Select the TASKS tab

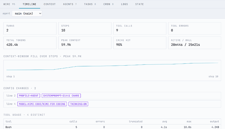[90, 4]
